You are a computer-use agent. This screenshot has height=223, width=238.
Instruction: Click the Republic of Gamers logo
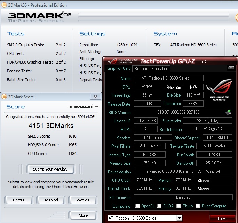[219, 89]
